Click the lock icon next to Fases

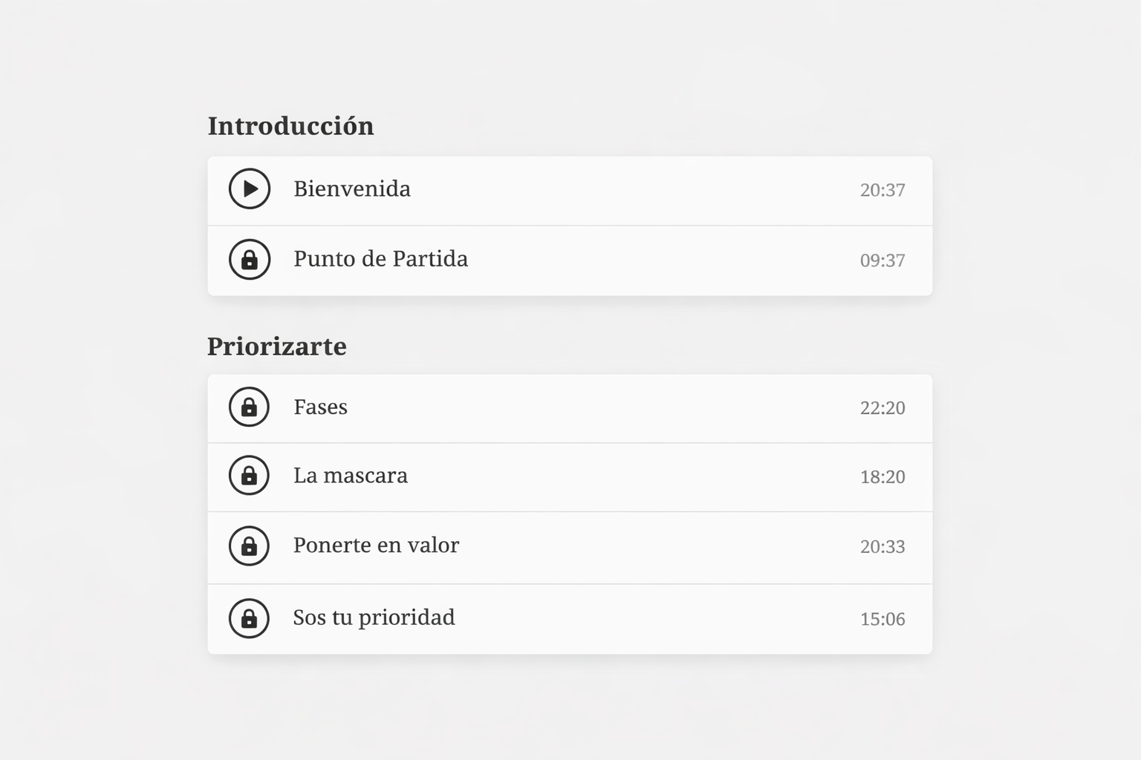coord(250,407)
